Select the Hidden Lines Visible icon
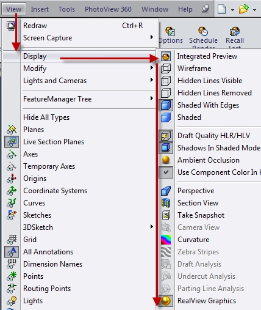Image resolution: width=261 pixels, height=310 pixels. (x=166, y=81)
